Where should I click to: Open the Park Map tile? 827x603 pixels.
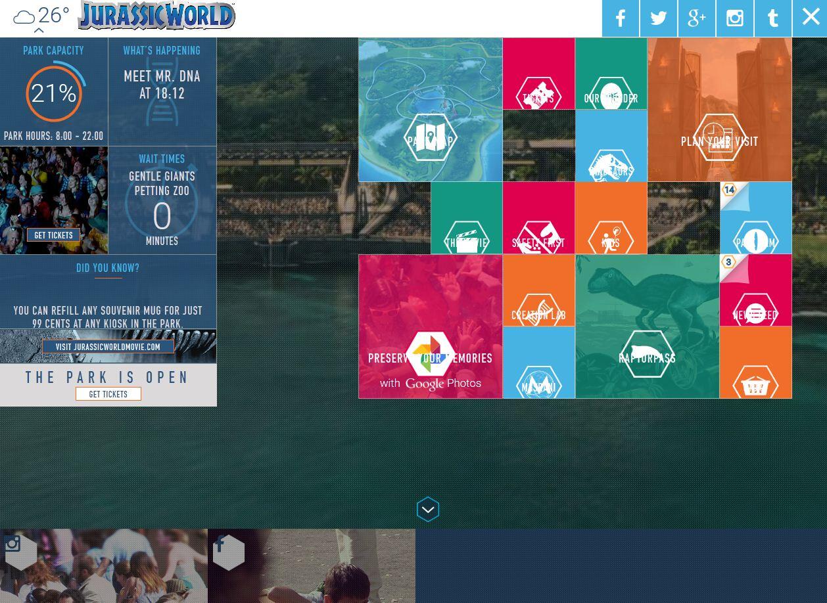pyautogui.click(x=431, y=110)
